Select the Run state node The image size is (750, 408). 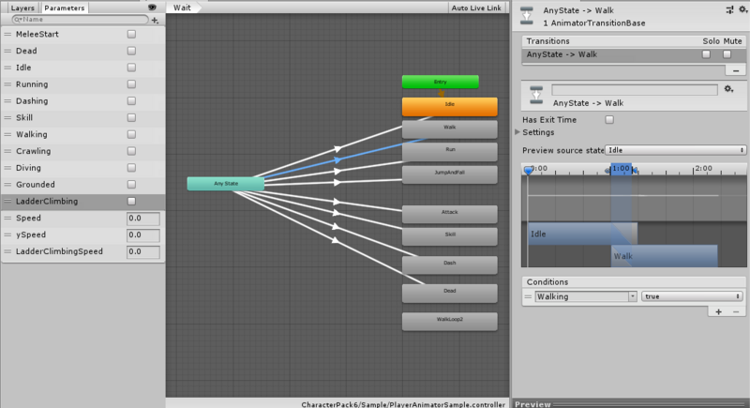450,152
